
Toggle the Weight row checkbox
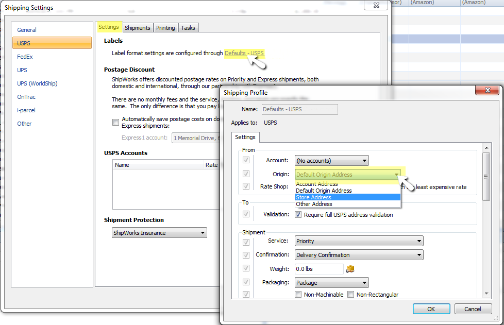point(246,268)
